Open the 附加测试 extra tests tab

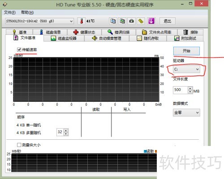coord(185,38)
